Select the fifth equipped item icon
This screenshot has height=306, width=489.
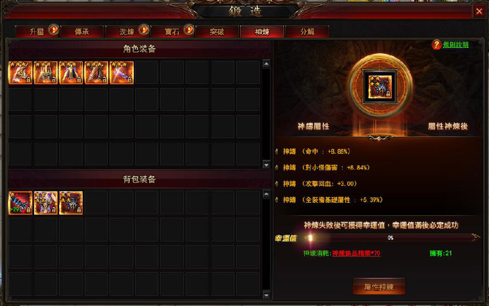pyautogui.click(x=121, y=73)
